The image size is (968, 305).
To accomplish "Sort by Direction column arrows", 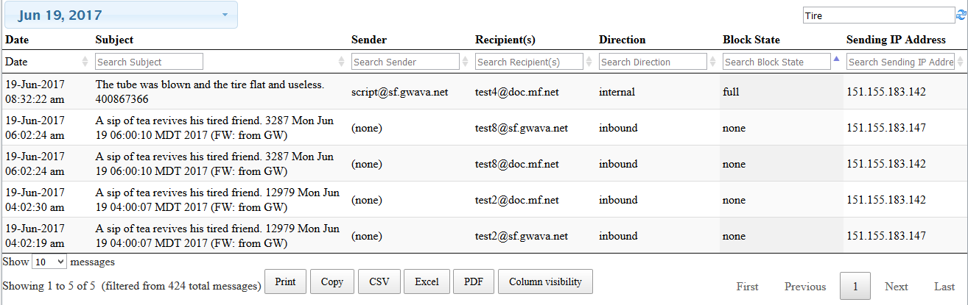I will (x=712, y=62).
